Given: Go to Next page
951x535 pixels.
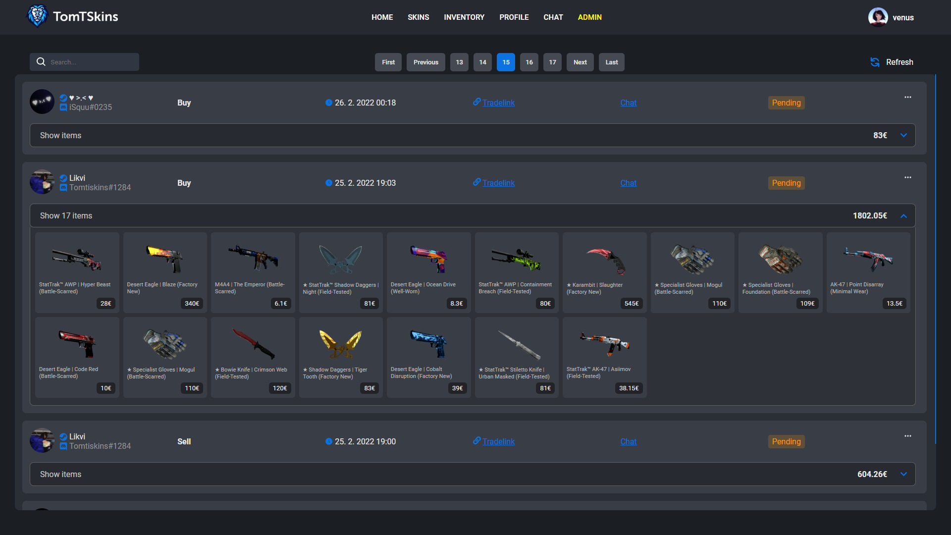Looking at the screenshot, I should point(580,62).
